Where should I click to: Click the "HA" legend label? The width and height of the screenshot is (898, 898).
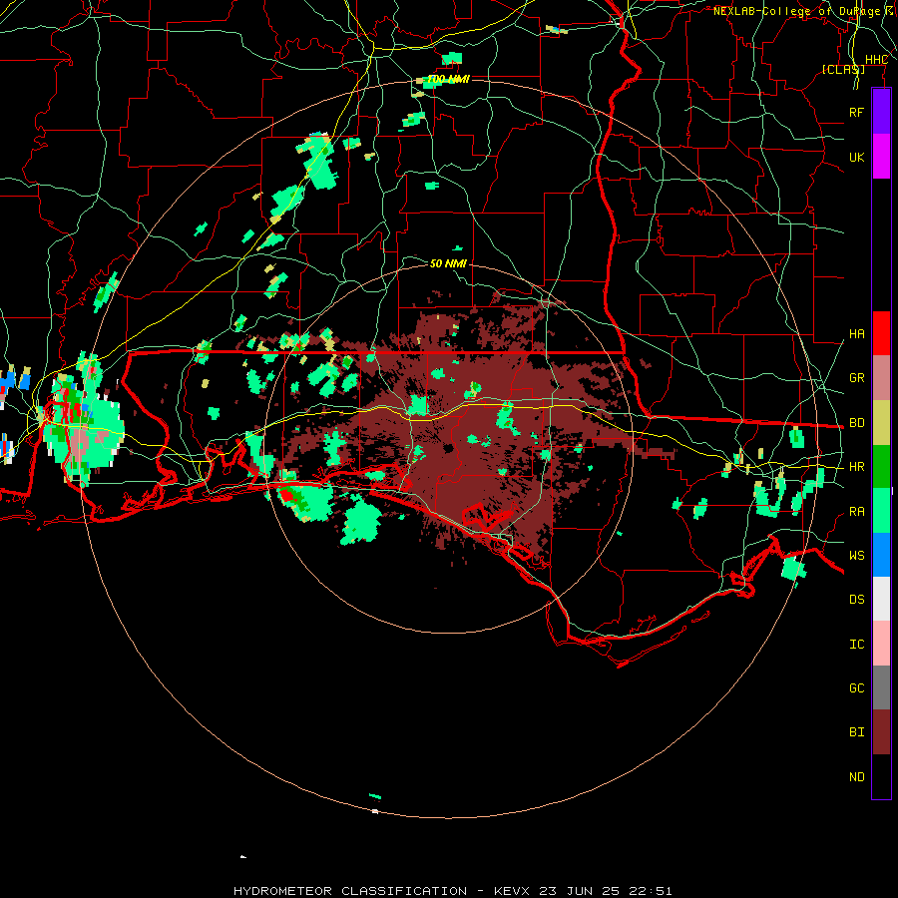[857, 334]
